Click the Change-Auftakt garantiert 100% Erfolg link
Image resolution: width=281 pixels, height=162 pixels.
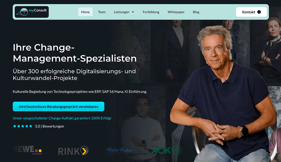pyautogui.click(x=62, y=118)
